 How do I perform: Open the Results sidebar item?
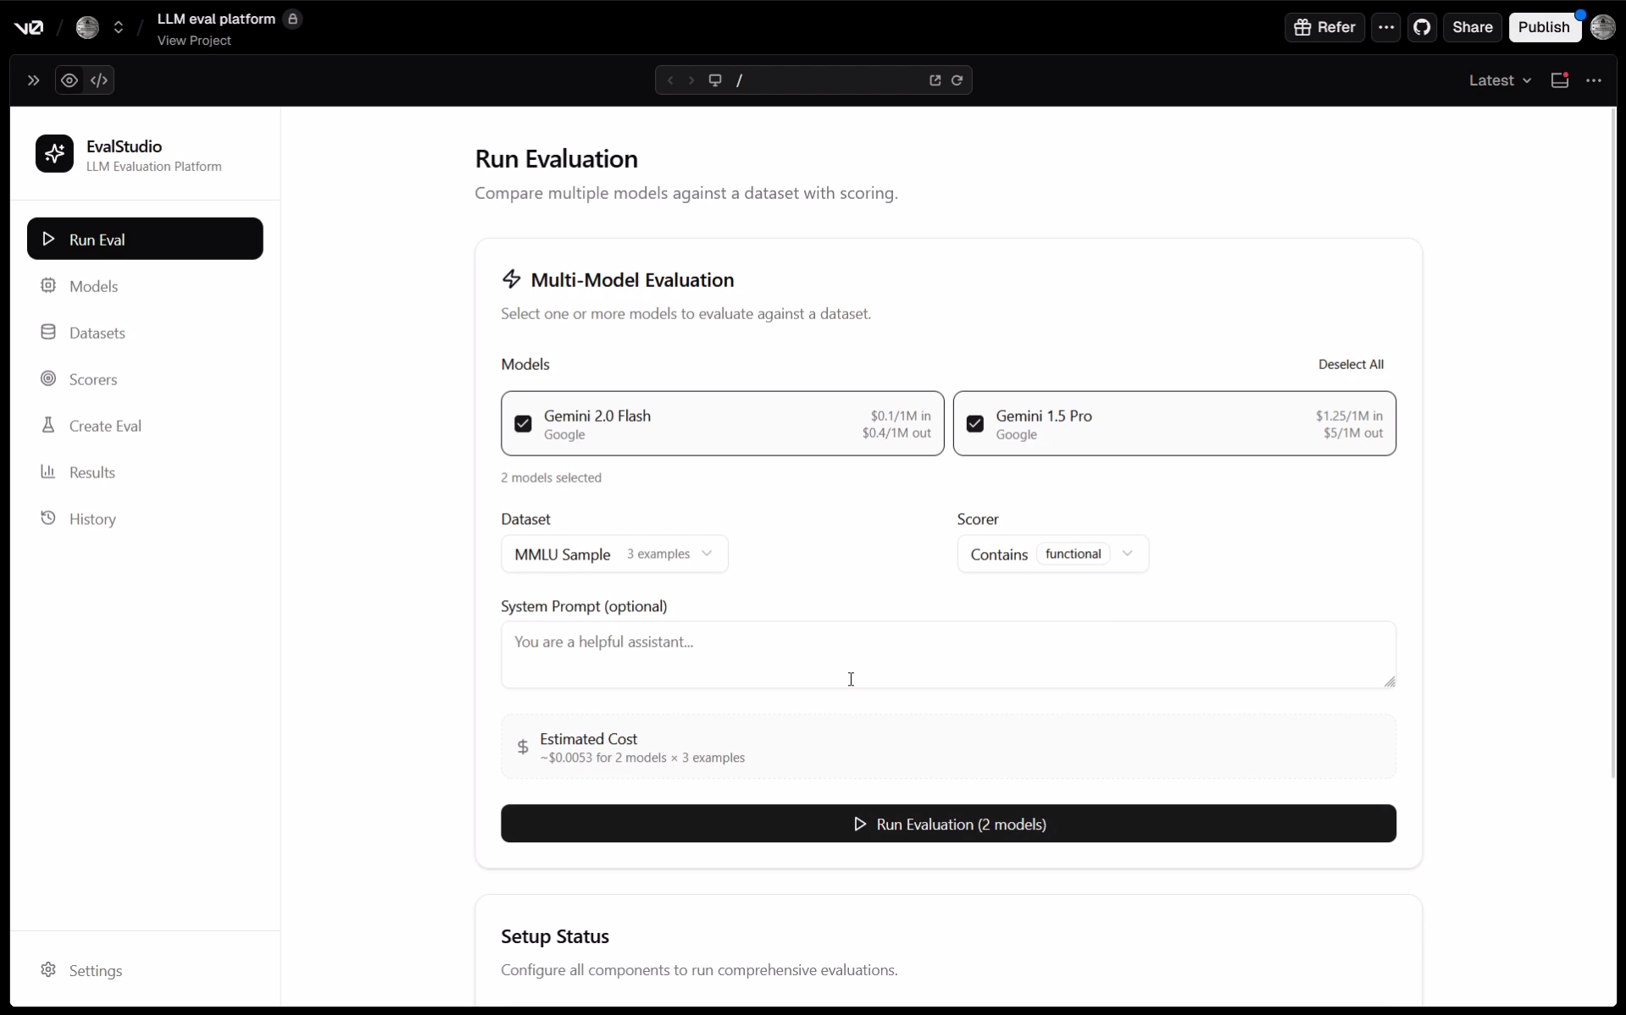[92, 472]
